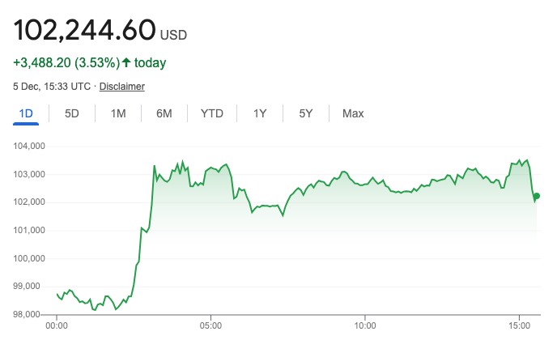Click the 05:00 time axis marker
The width and height of the screenshot is (557, 340).
point(210,325)
